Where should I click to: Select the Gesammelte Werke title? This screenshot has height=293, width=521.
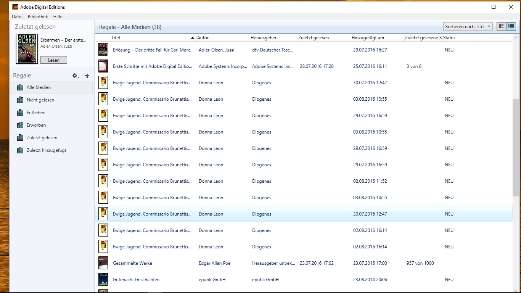click(132, 263)
